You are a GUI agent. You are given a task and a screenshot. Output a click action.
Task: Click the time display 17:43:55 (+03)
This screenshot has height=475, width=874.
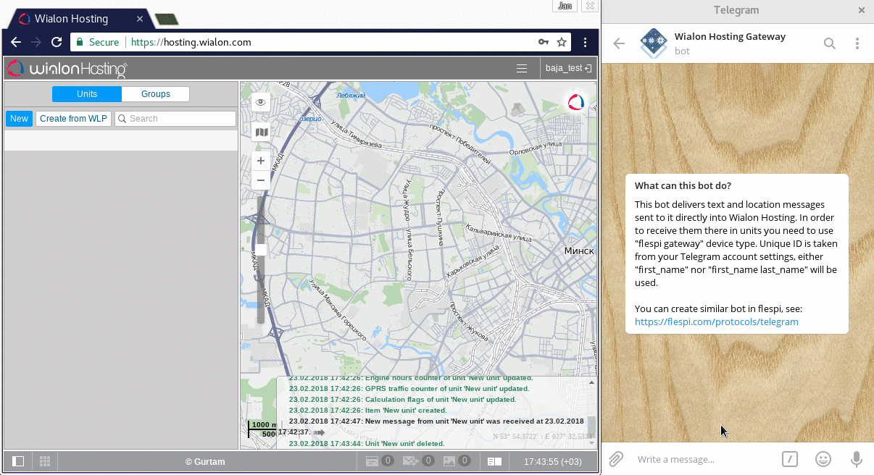pos(552,461)
